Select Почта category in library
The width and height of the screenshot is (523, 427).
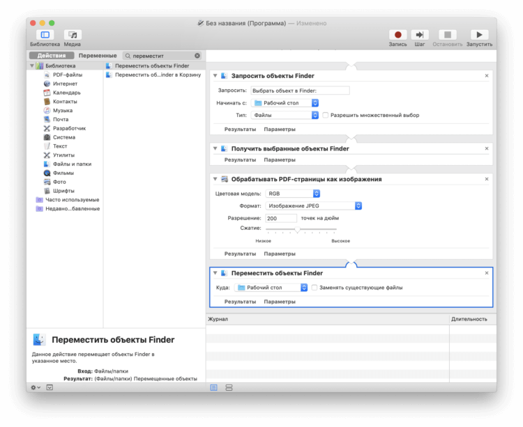coord(61,119)
